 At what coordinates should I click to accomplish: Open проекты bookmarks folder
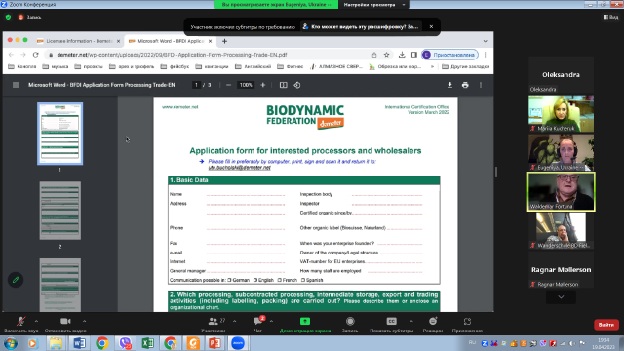[89, 66]
